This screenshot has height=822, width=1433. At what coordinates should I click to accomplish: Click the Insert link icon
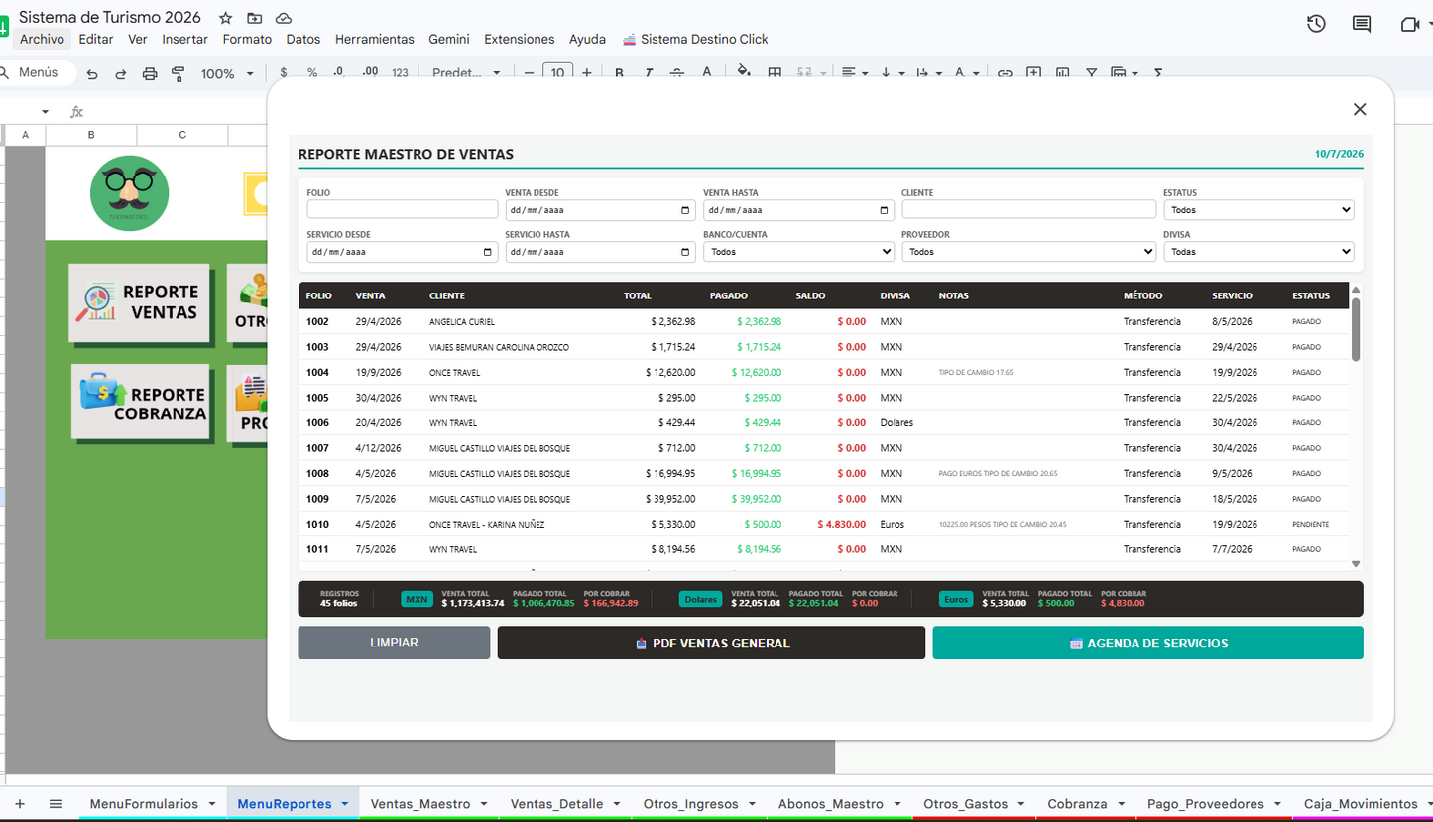pyautogui.click(x=1005, y=72)
